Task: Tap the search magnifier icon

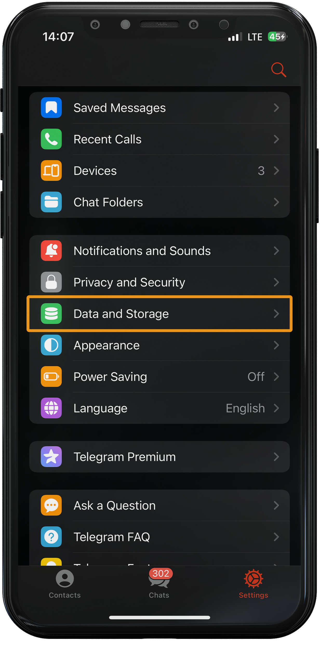Action: point(279,70)
